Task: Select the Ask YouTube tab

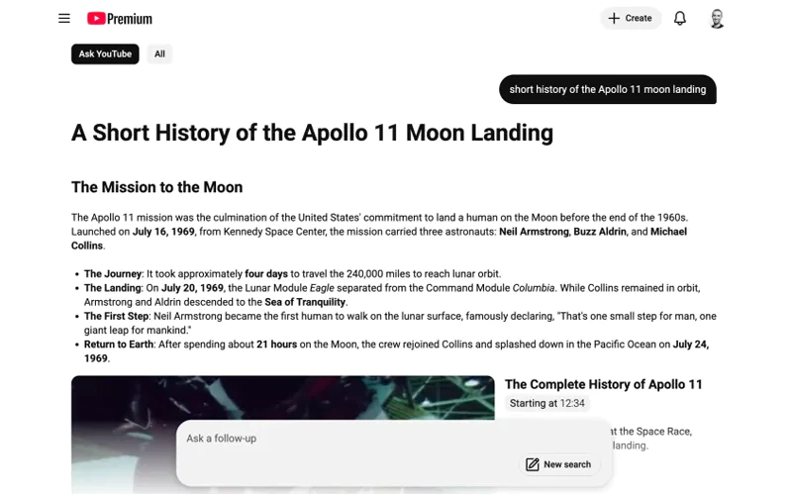Action: click(105, 53)
